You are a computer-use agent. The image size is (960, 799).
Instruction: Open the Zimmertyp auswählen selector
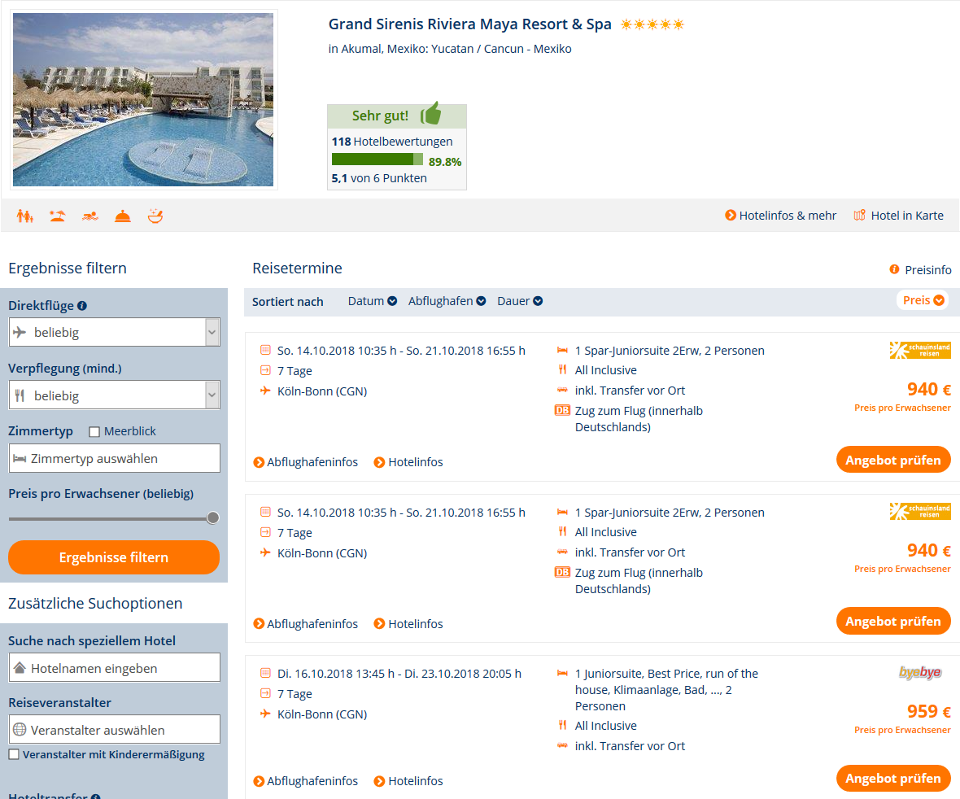pos(115,458)
